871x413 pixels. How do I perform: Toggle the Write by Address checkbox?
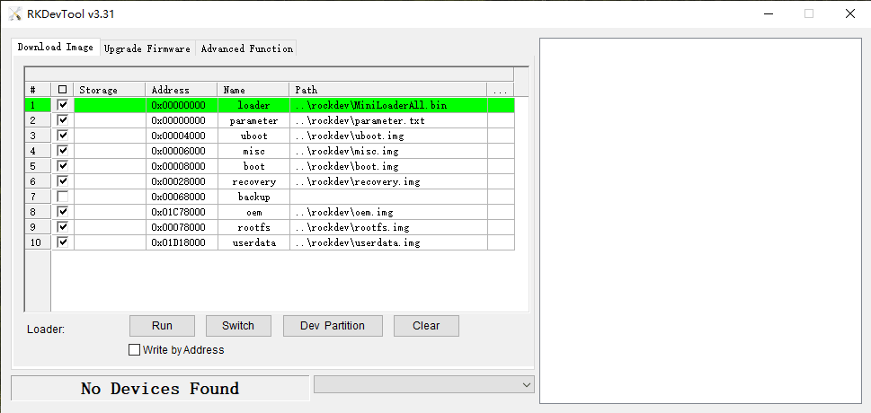click(135, 350)
